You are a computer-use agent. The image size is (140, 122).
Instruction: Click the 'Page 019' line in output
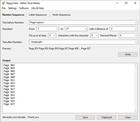click(x=9, y=92)
